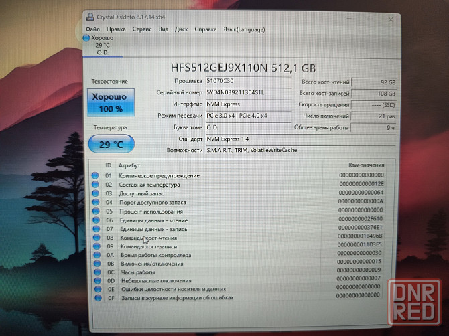Click status icon for Составная температура
449x336 pixels.
click(x=95, y=185)
